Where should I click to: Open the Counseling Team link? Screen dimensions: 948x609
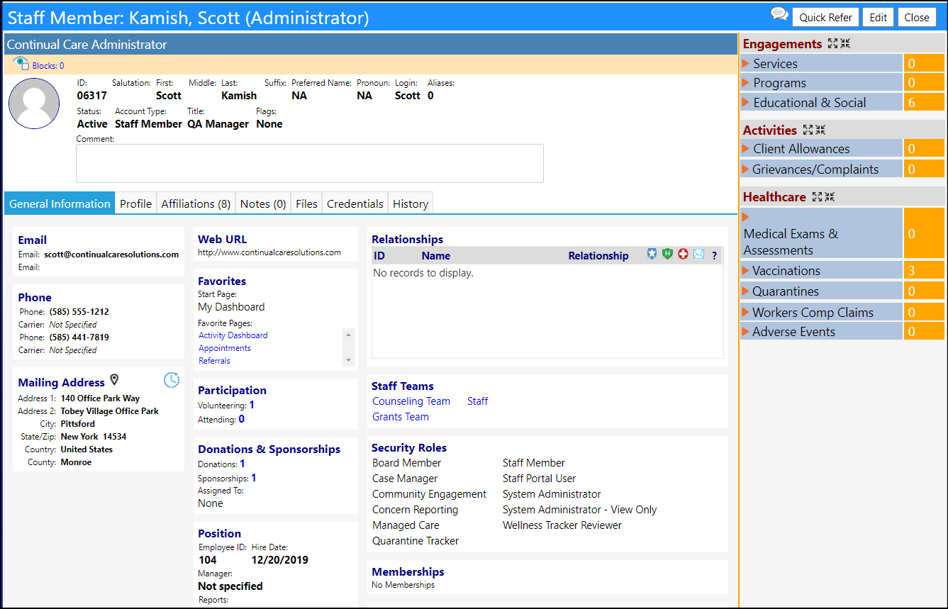411,401
